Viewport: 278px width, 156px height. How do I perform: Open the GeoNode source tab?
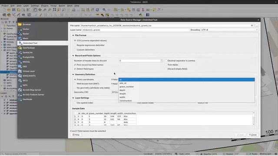pos(27,99)
